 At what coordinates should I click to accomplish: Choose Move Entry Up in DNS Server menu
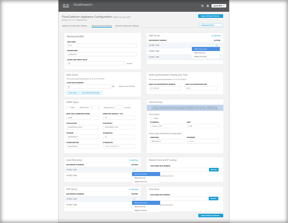pyautogui.click(x=206, y=53)
